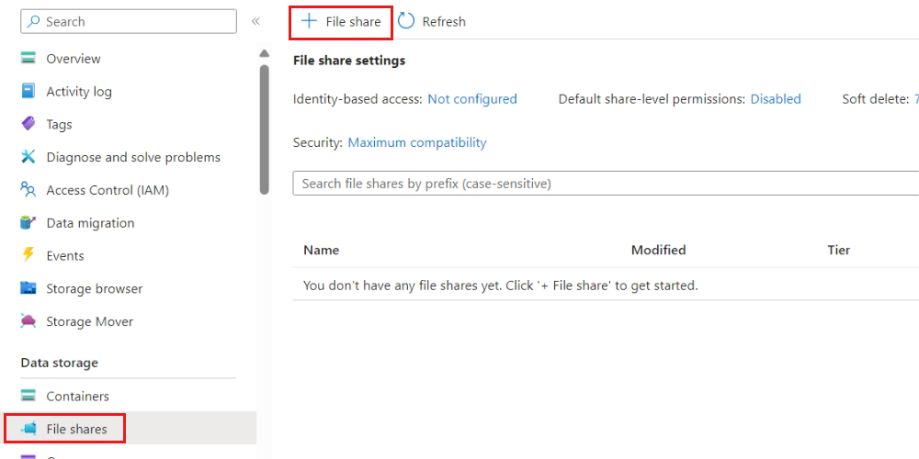Select the Events lightning bolt icon
The height and width of the screenshot is (459, 919).
click(x=28, y=256)
